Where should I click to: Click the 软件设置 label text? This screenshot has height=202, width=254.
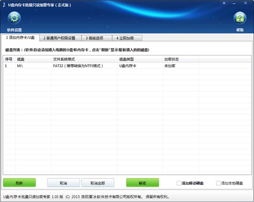tap(14, 30)
